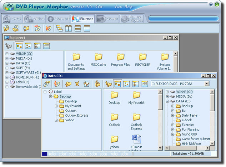Open the View menu
The width and height of the screenshot is (226, 167).
(x=118, y=7)
